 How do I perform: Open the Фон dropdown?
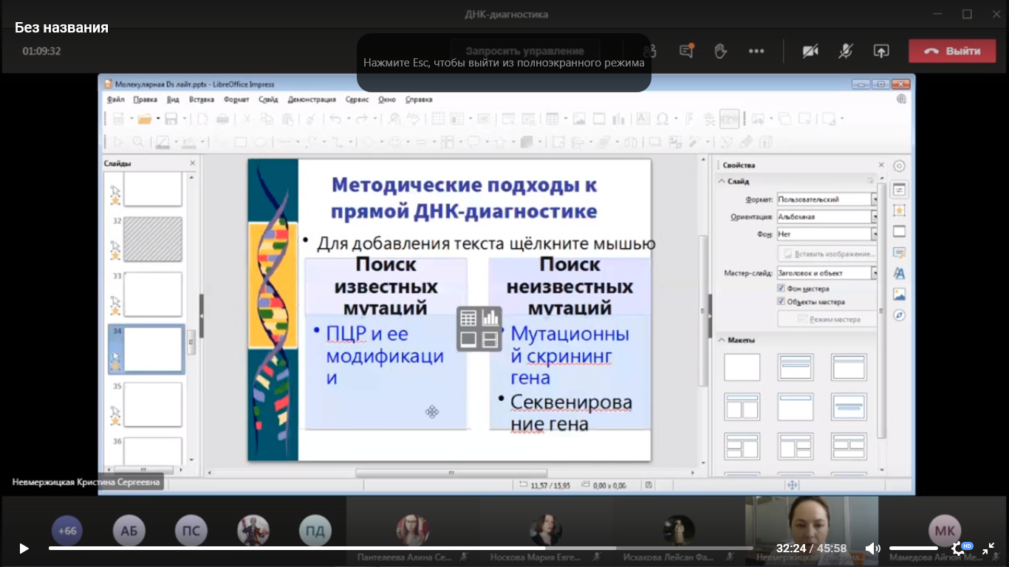pos(827,234)
